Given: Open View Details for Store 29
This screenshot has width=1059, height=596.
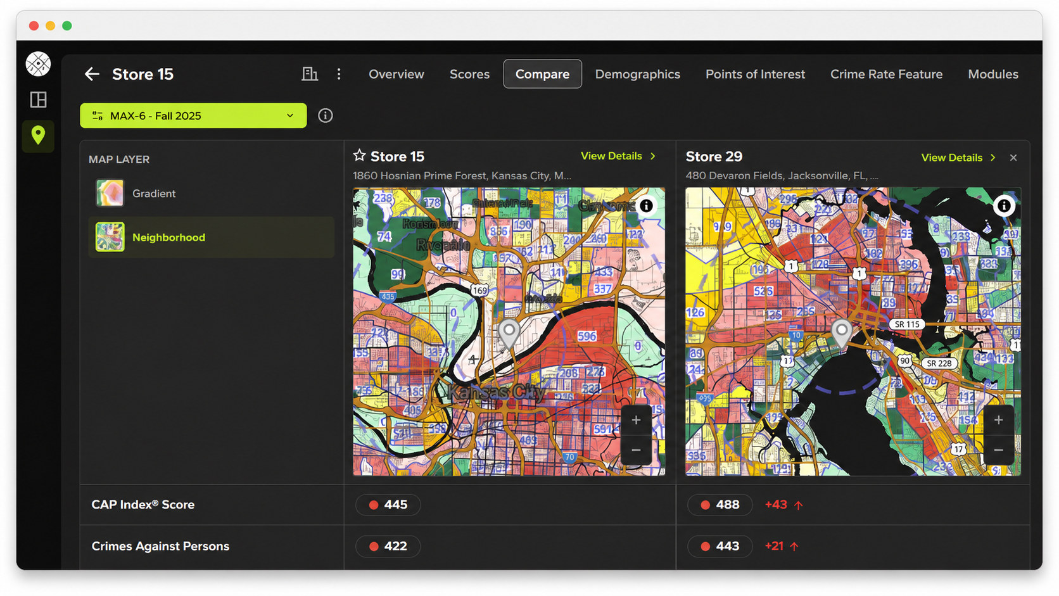Looking at the screenshot, I should click(x=958, y=158).
